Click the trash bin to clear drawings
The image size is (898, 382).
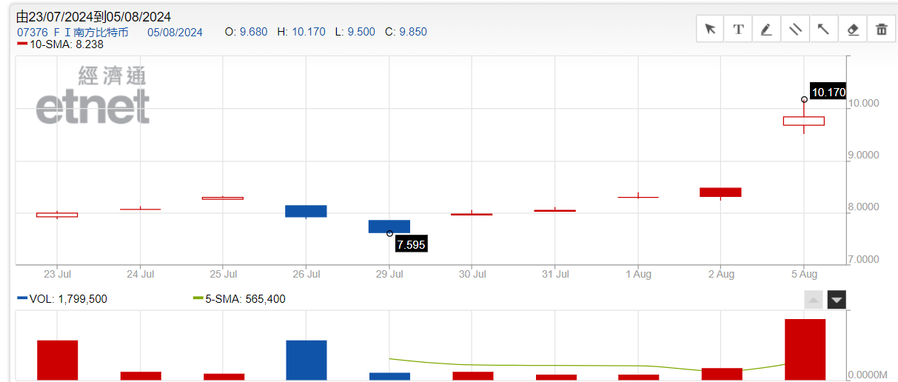[x=881, y=30]
